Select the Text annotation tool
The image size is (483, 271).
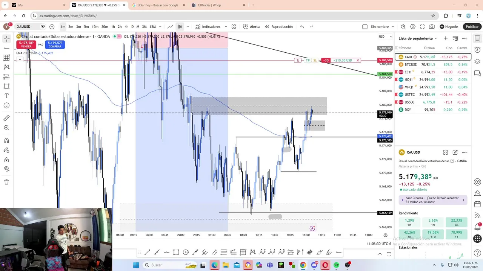point(6,96)
